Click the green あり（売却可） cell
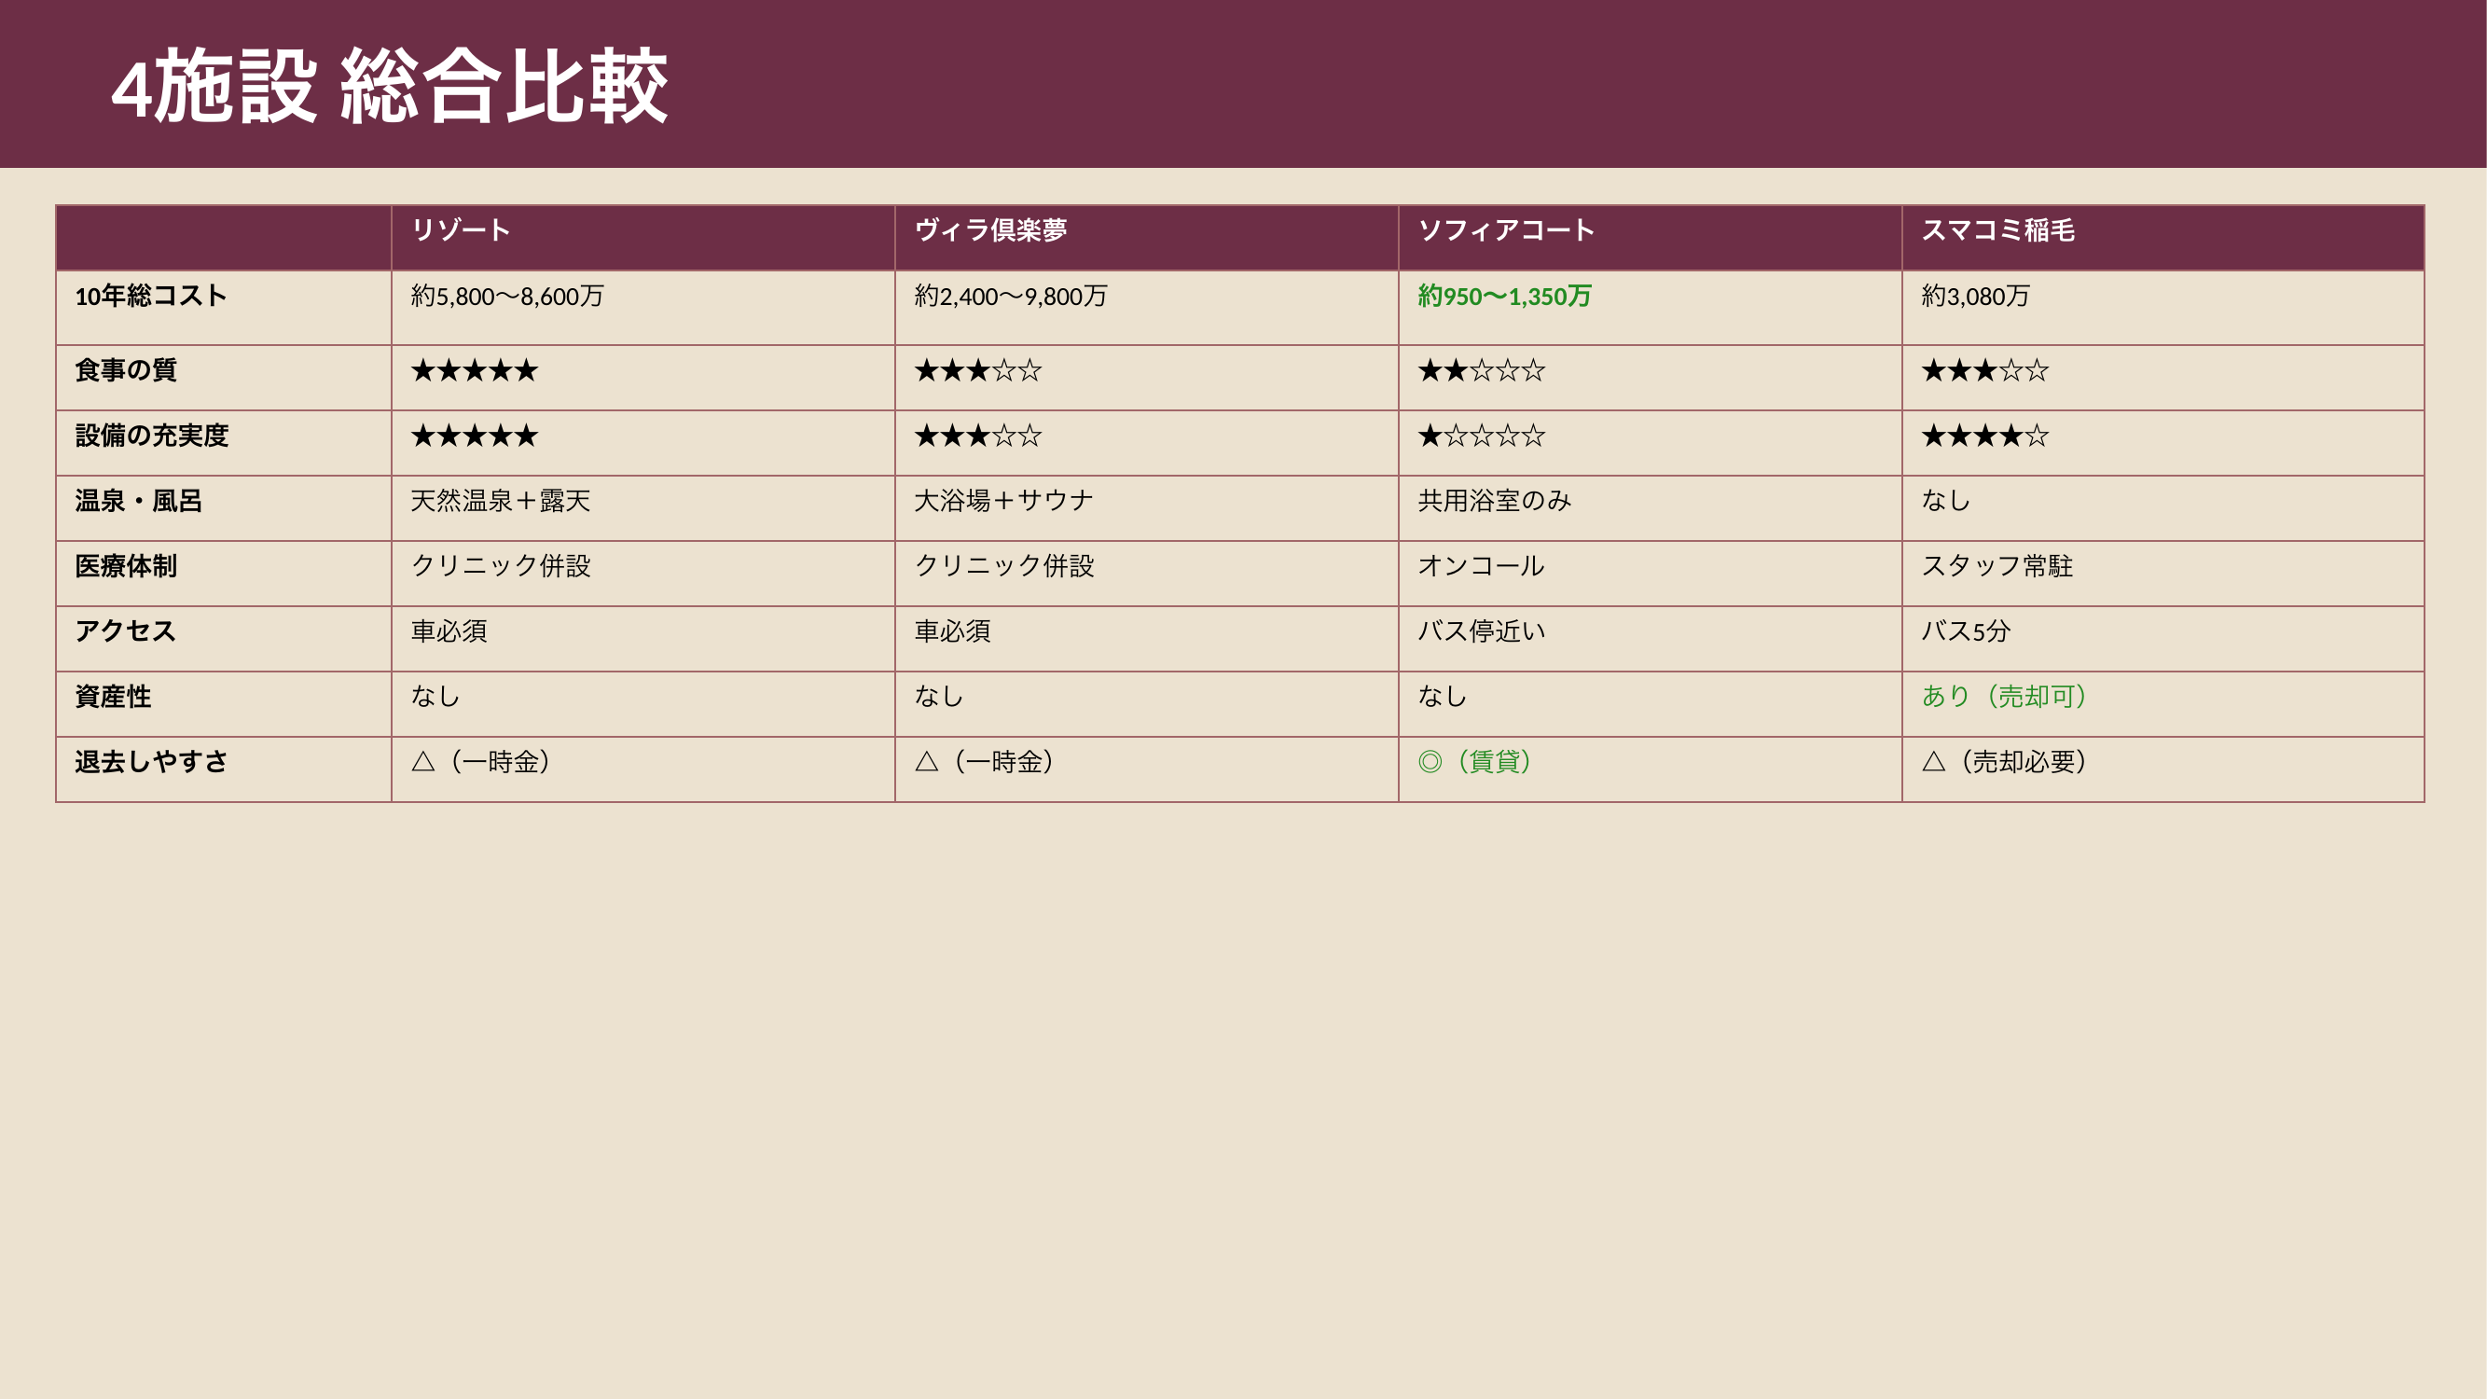Image resolution: width=2487 pixels, height=1399 pixels. 2003,696
